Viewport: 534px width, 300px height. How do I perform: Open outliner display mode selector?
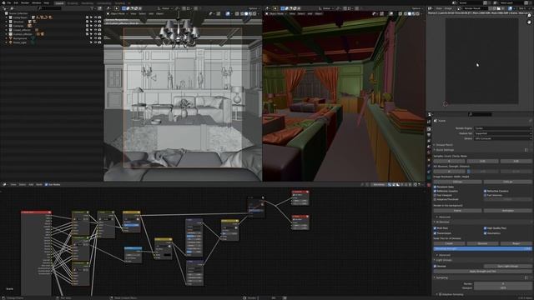tap(12, 8)
